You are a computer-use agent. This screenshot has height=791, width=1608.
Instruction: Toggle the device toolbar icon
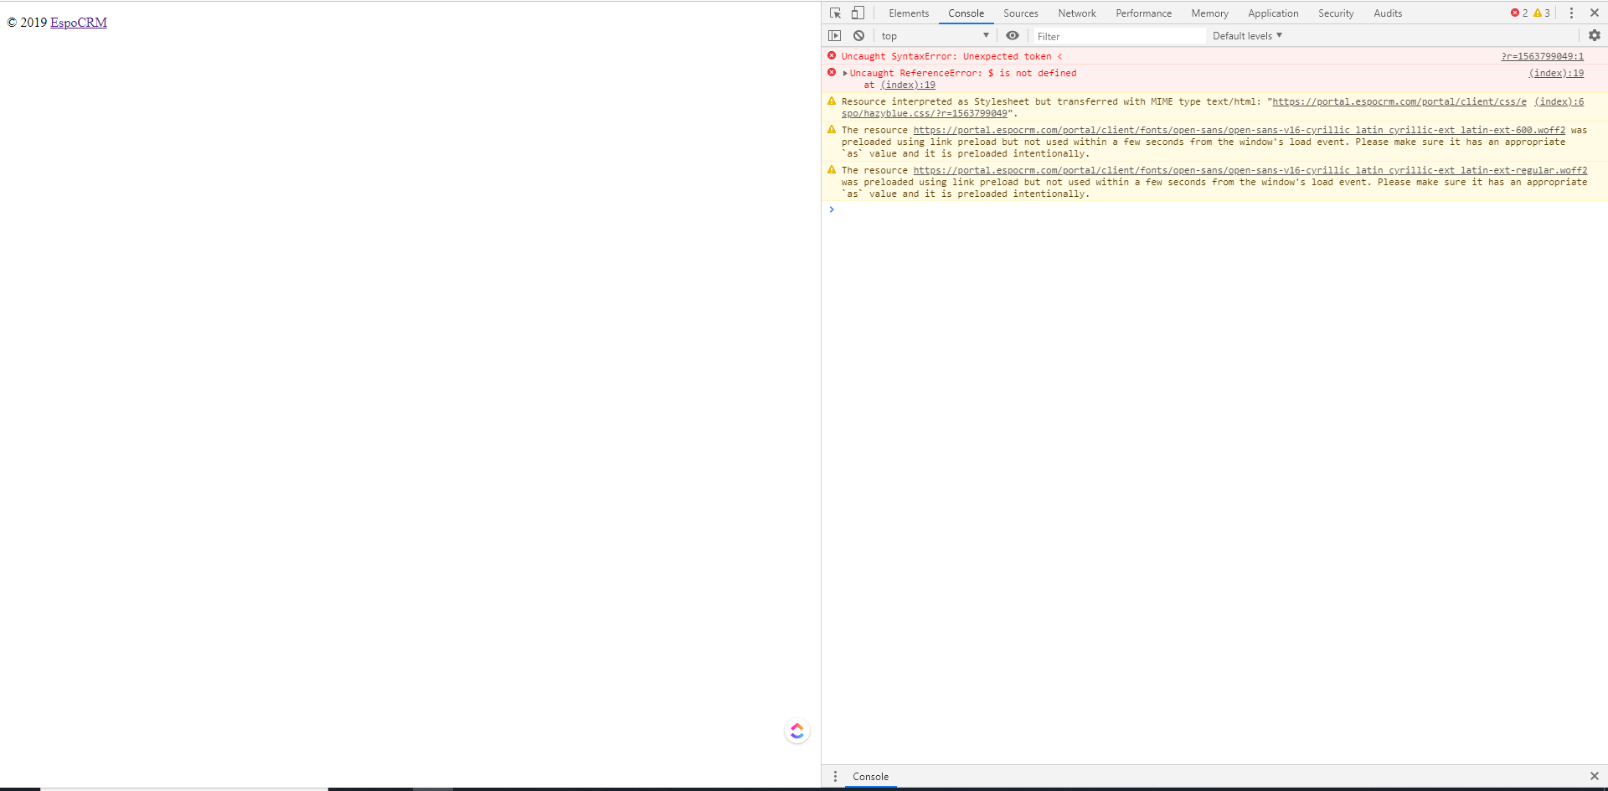858,13
